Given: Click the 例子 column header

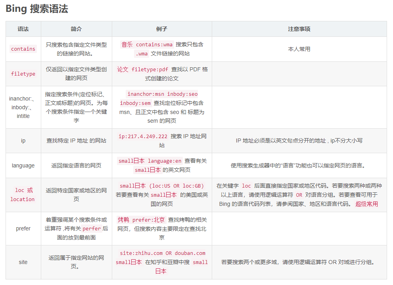Looking at the screenshot, I should pos(162,29).
